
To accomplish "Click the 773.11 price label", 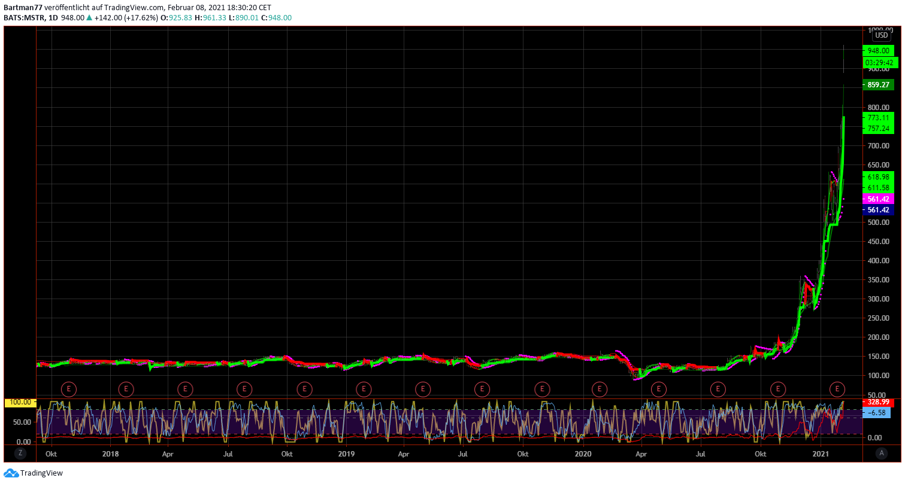I will click(878, 118).
